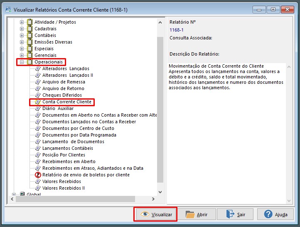Click the tree's vertical scrollbar thumb

pos(160,110)
